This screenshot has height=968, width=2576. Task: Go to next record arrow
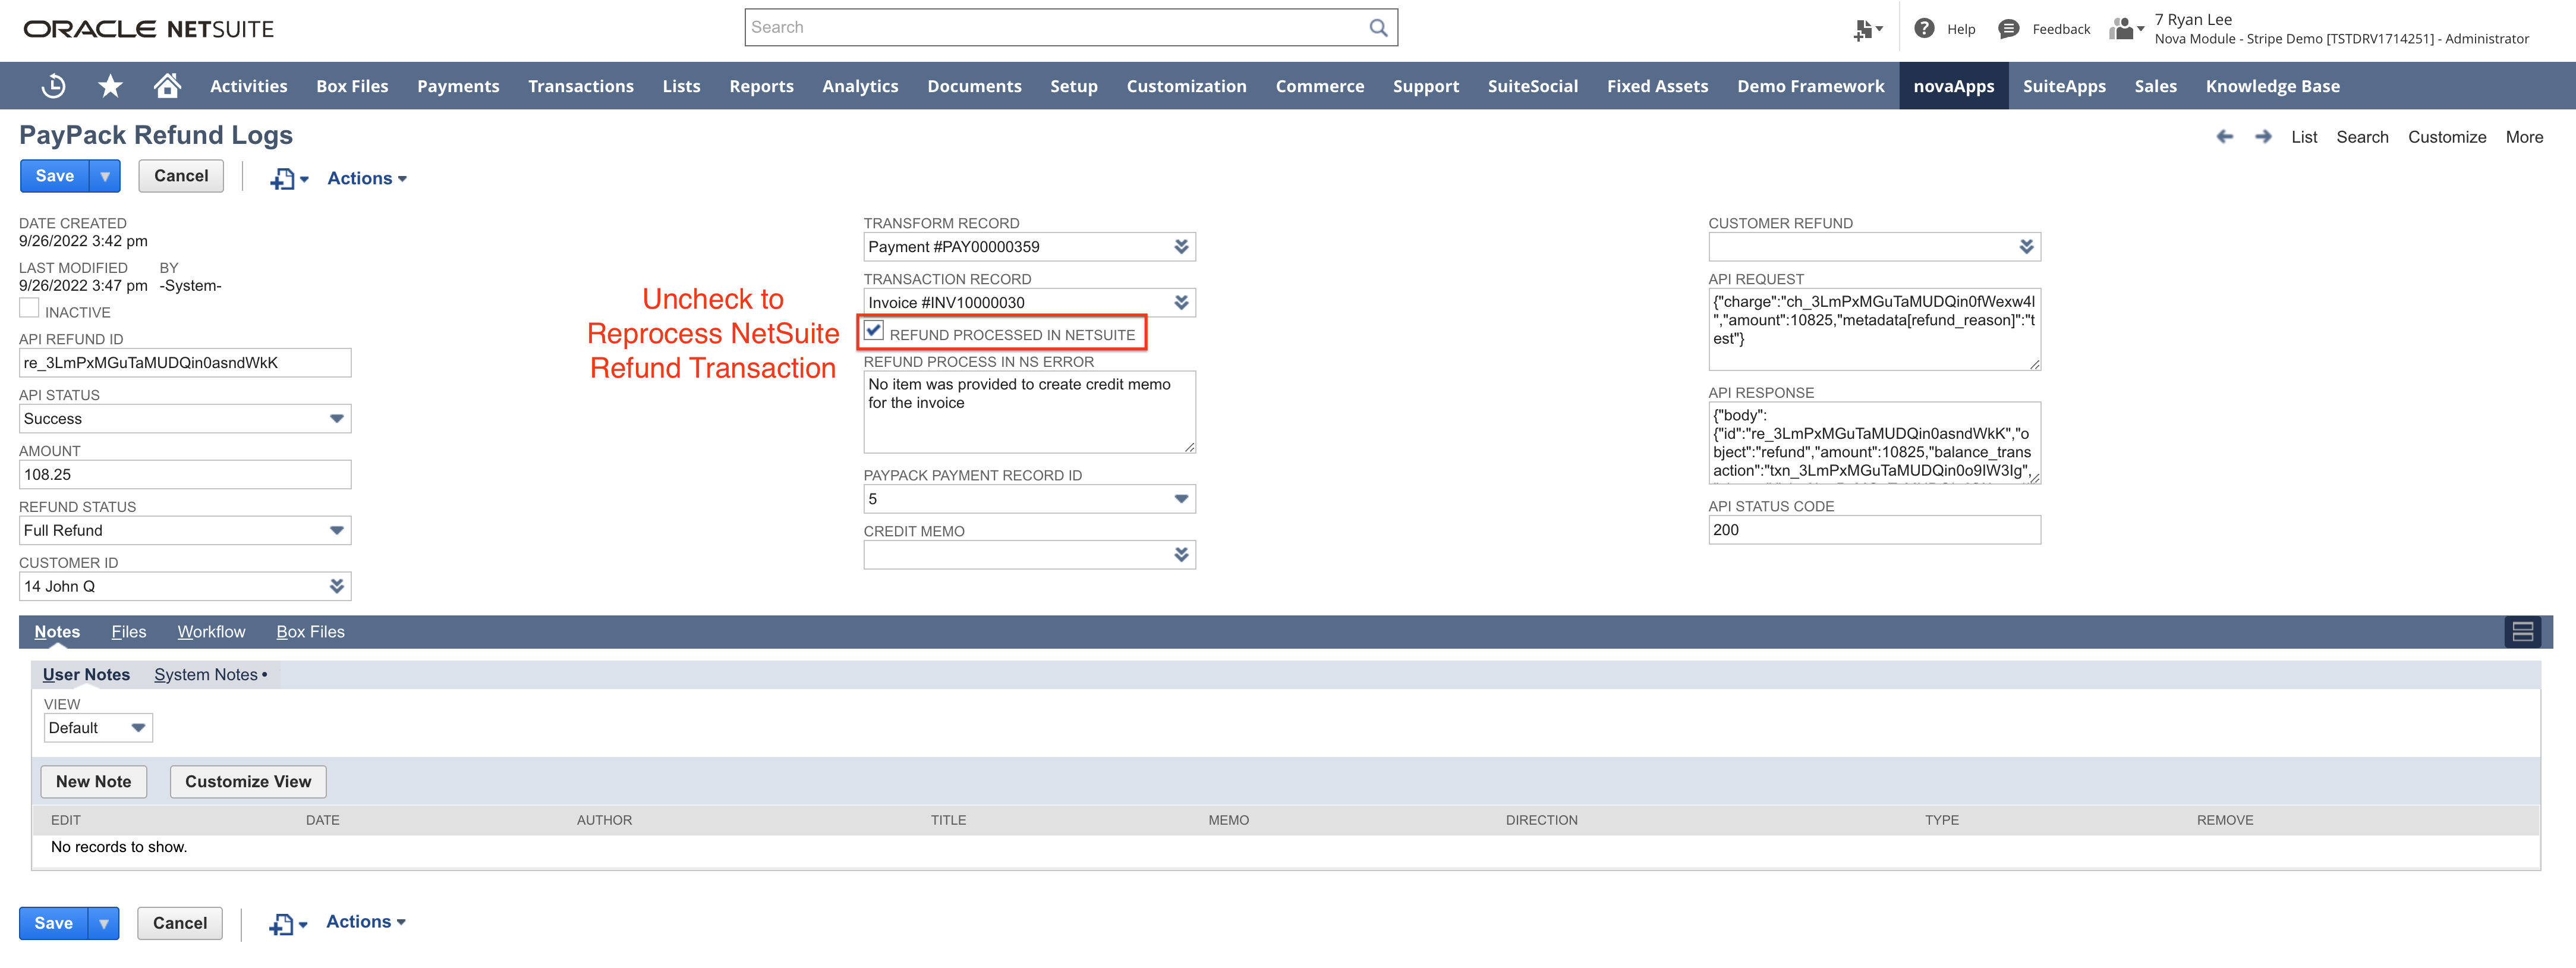click(x=2263, y=137)
